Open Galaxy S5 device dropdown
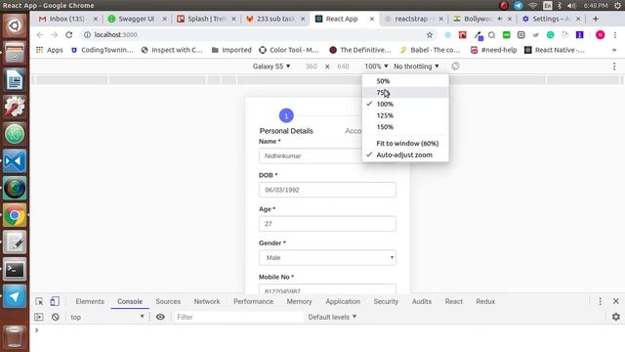The width and height of the screenshot is (625, 352). coord(271,66)
